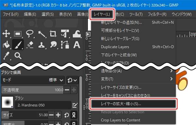
Task: Open the 選択(S) menu
Action: (x=48, y=14)
